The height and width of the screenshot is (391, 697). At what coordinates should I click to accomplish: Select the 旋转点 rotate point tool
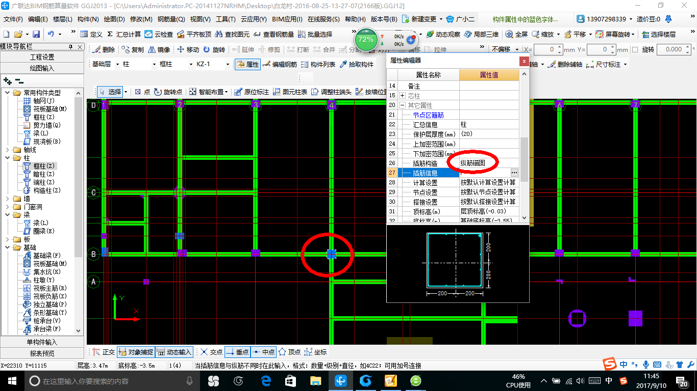pos(168,92)
